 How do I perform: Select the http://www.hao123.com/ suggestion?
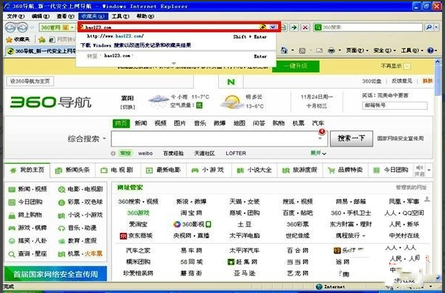[176, 37]
